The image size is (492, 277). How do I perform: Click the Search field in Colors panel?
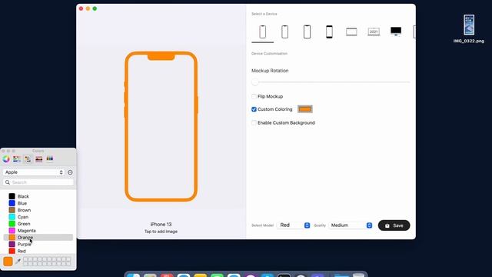click(x=38, y=182)
